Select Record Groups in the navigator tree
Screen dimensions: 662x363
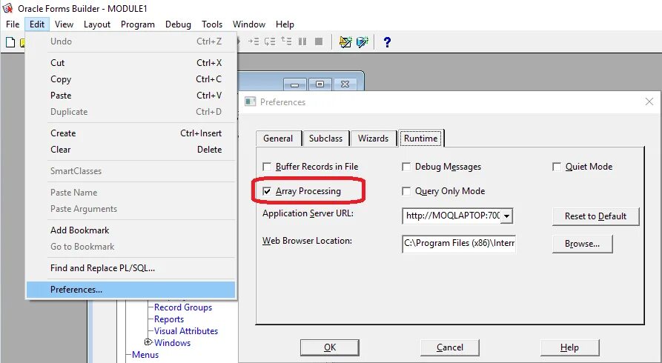click(x=183, y=307)
